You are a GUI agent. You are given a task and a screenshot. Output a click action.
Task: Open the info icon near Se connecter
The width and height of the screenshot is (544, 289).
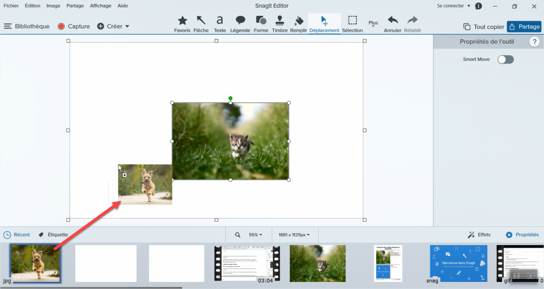(x=478, y=6)
